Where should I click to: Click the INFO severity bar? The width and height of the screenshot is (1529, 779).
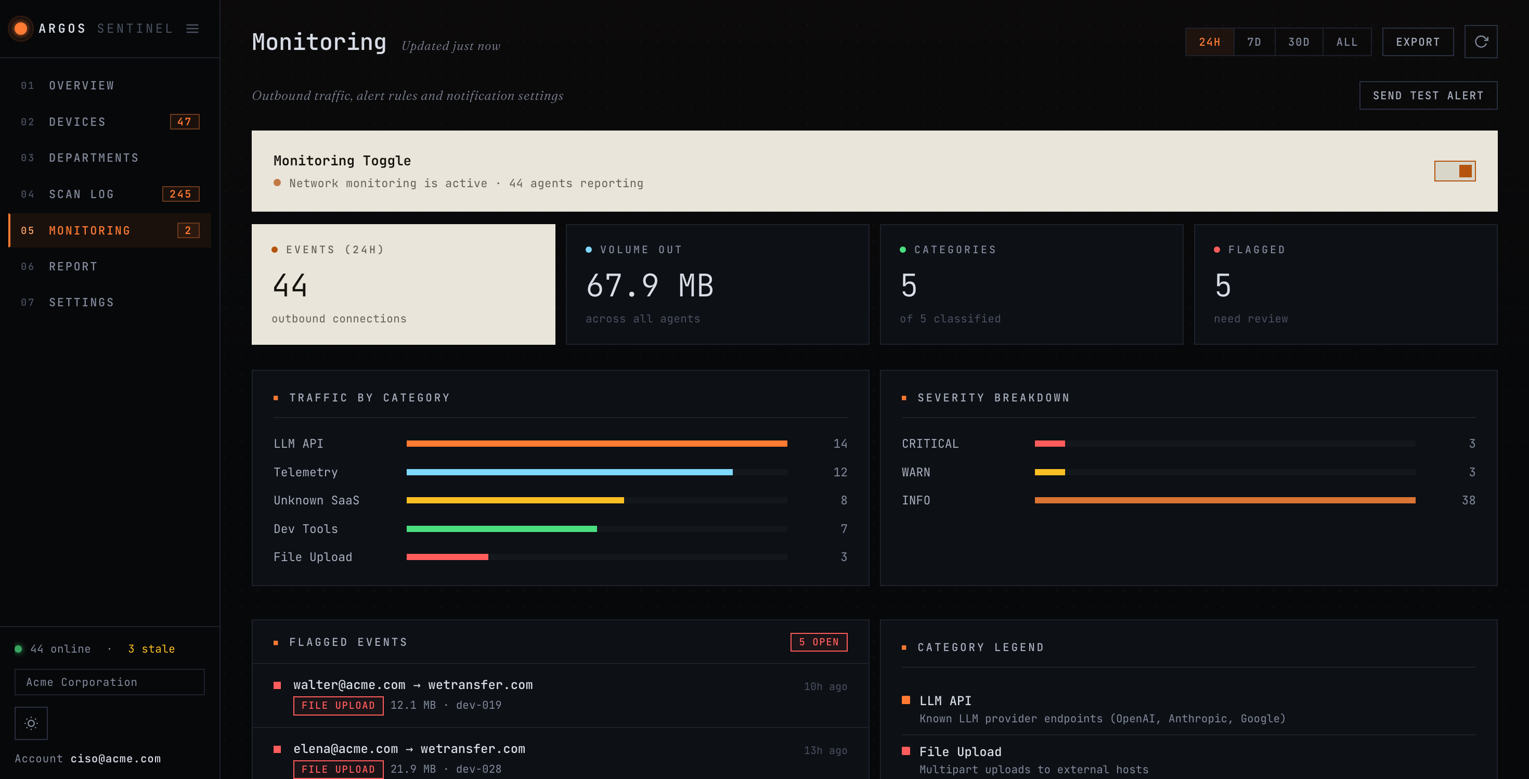[x=1225, y=500]
